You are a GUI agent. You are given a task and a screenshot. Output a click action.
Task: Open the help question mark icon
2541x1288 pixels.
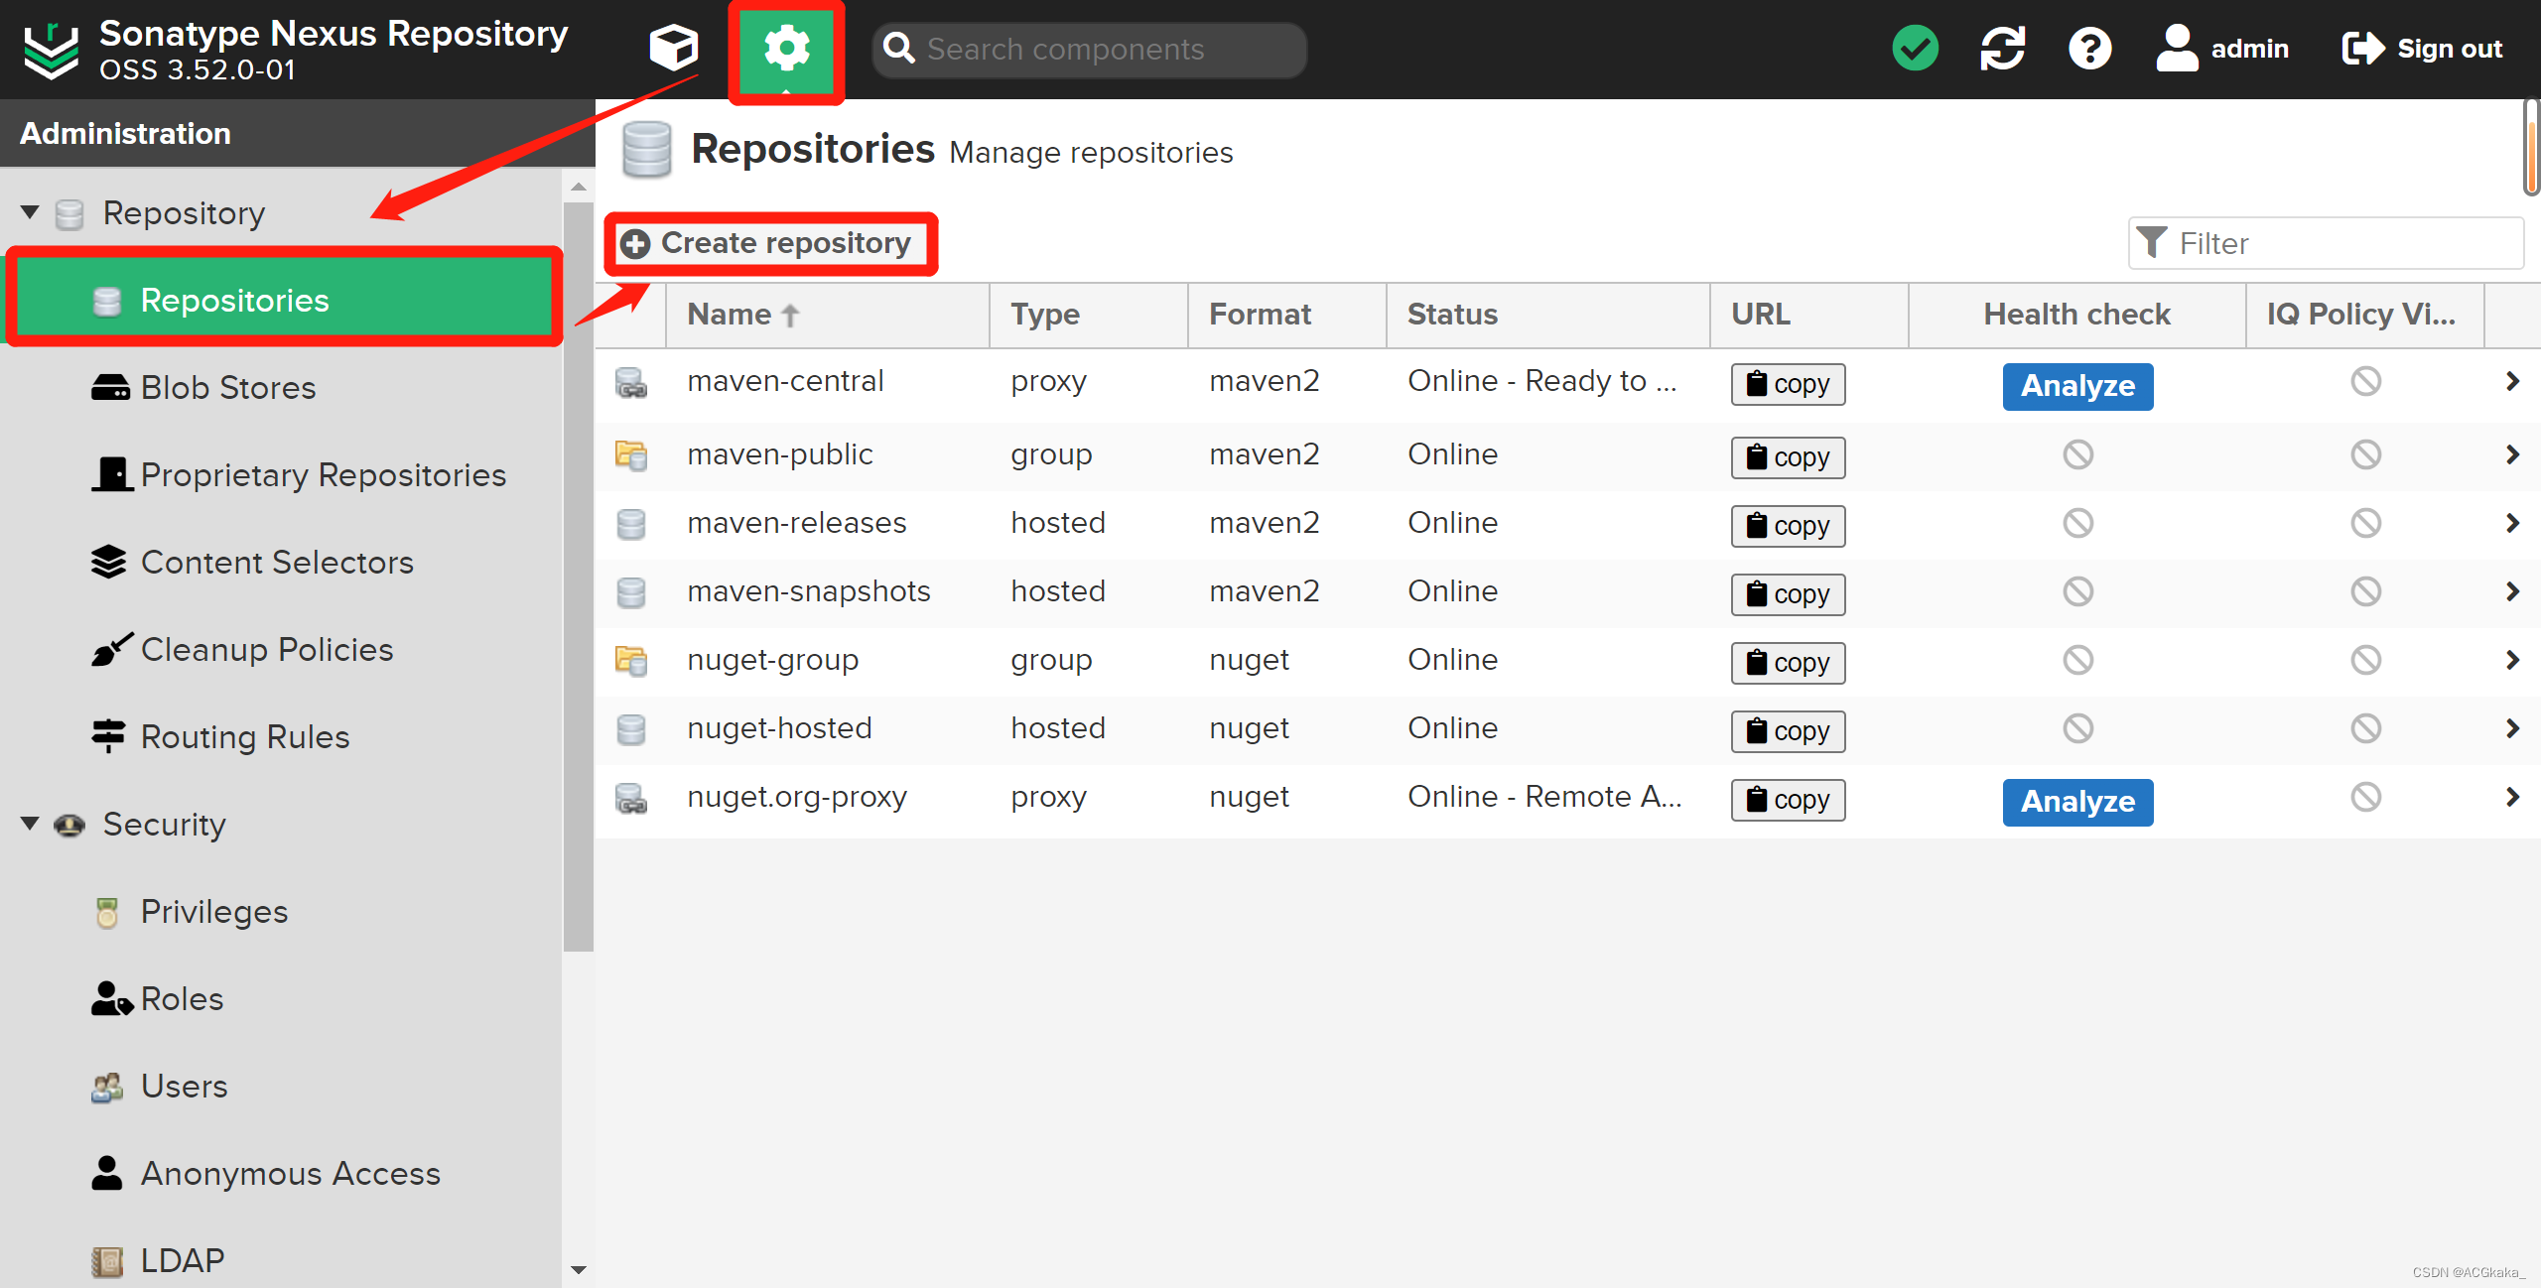tap(2089, 48)
